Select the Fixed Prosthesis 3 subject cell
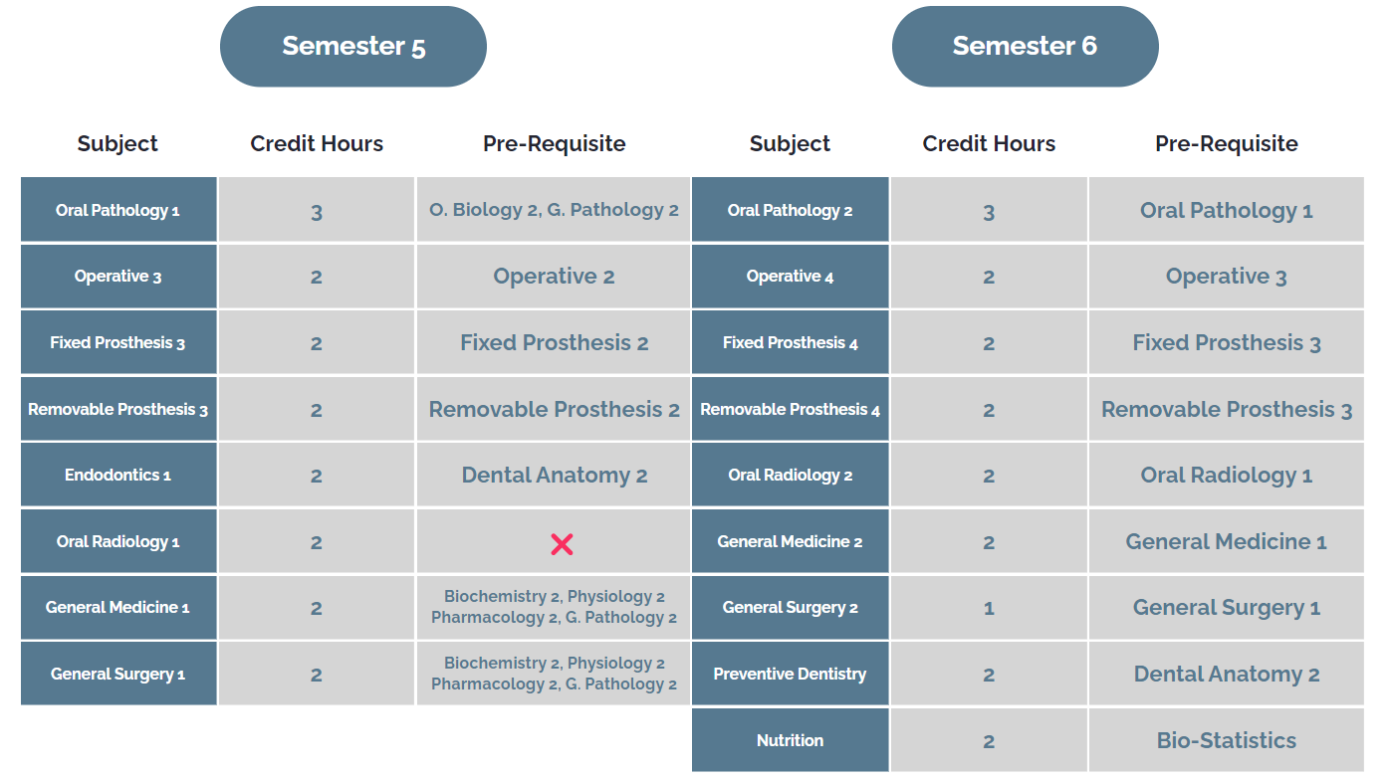 click(x=118, y=343)
